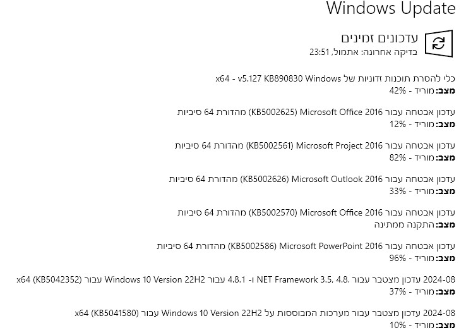Select the .NET Framework KB5042352 cumulative update
Image resolution: width=466 pixels, height=335 pixels.
pyautogui.click(x=236, y=280)
